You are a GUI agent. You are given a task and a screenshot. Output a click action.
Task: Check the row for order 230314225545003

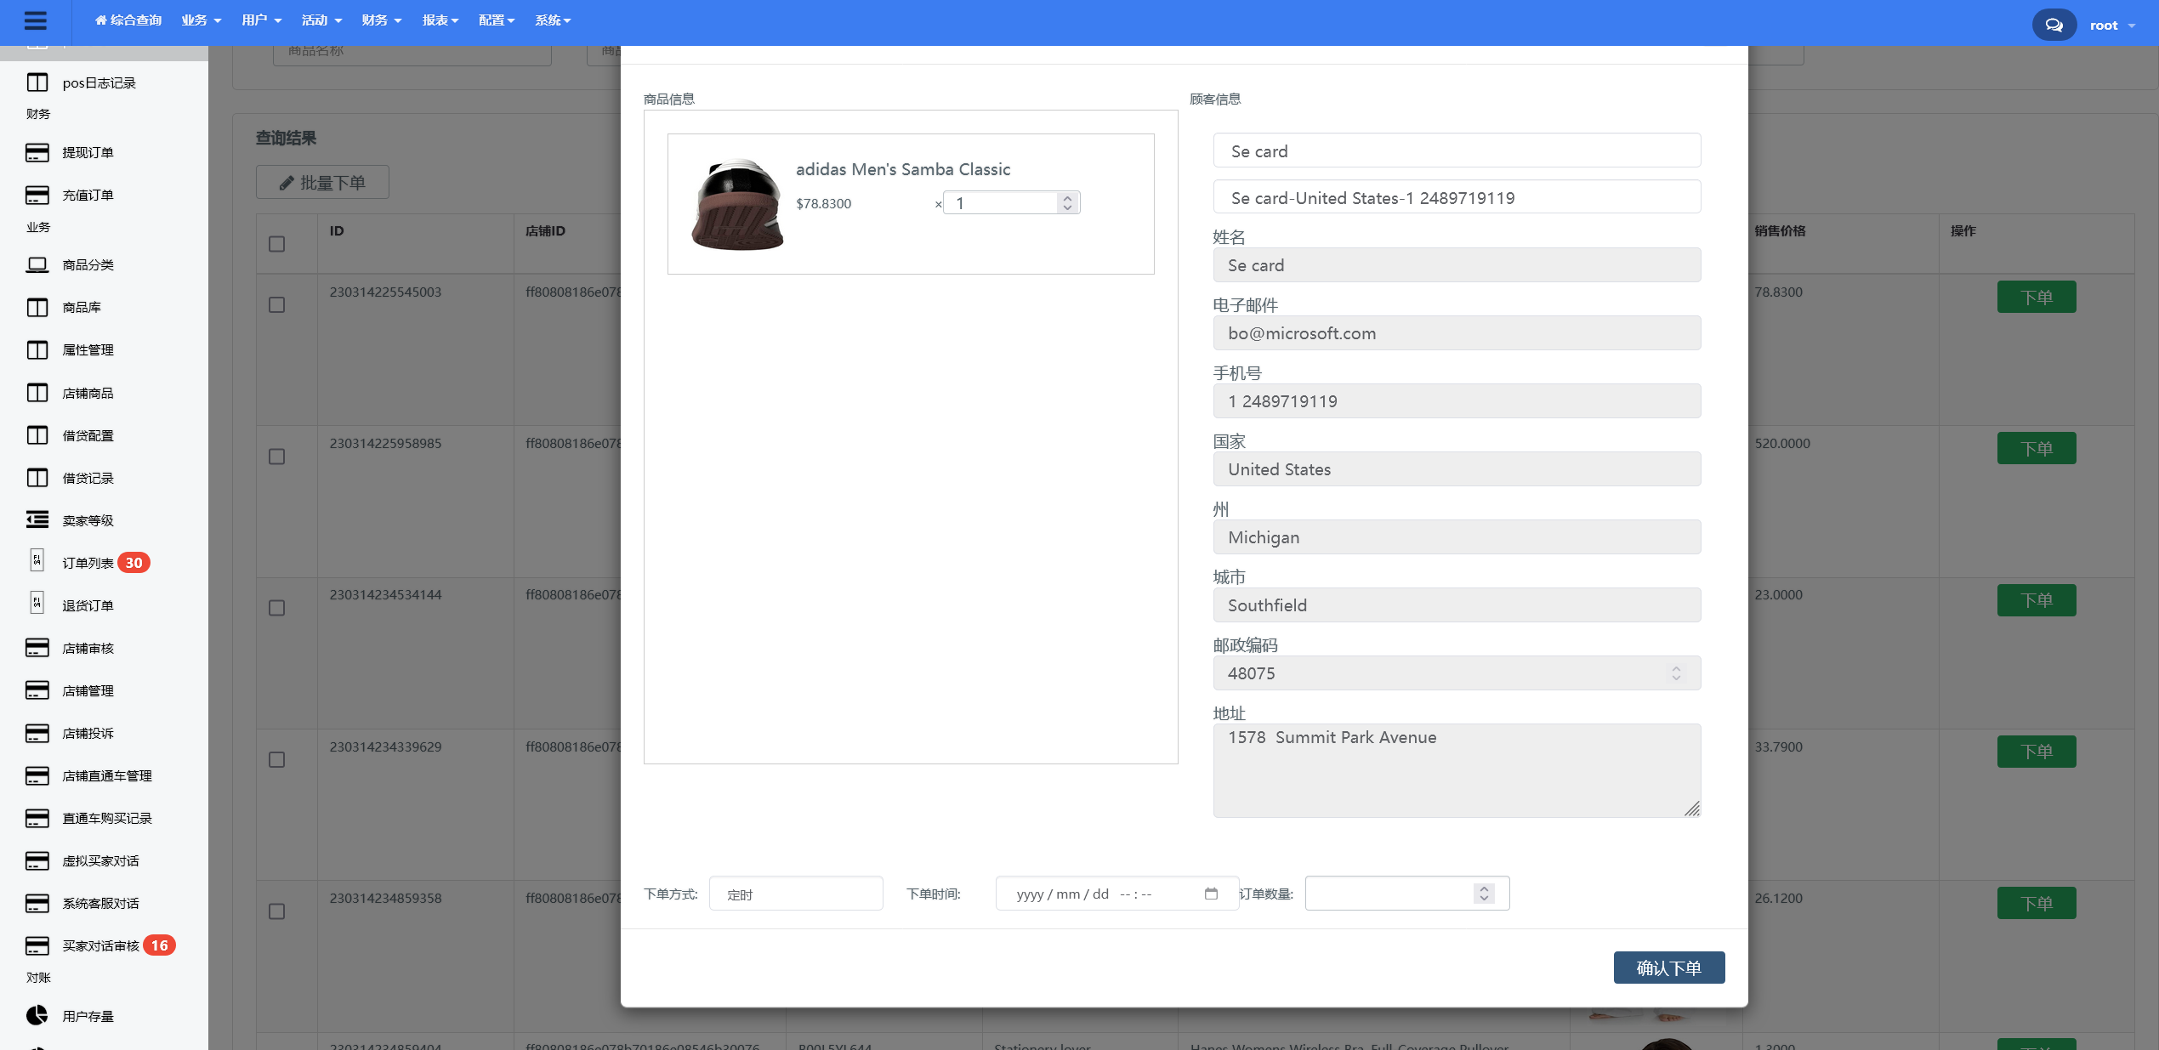(276, 304)
